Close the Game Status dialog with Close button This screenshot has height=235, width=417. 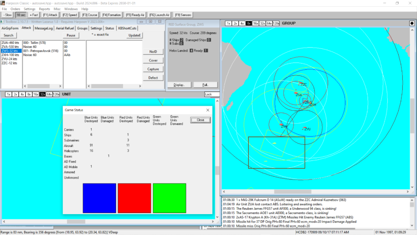201,120
